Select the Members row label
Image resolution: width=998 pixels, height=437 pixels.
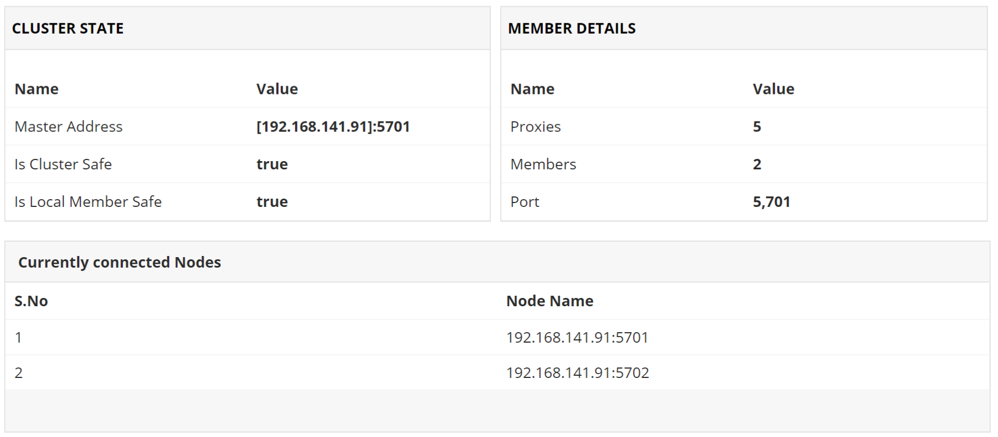coord(543,164)
